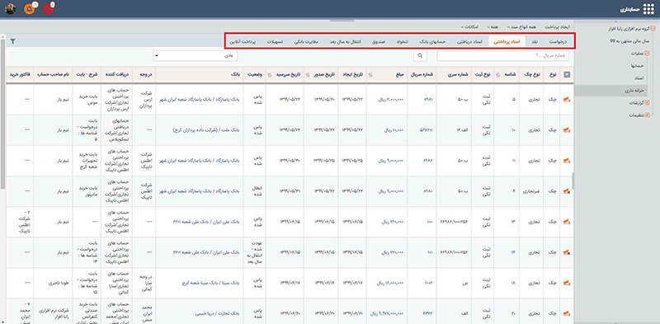This screenshot has height=324, width=660.
Task: Switch to the صندوق tab
Action: (378, 42)
